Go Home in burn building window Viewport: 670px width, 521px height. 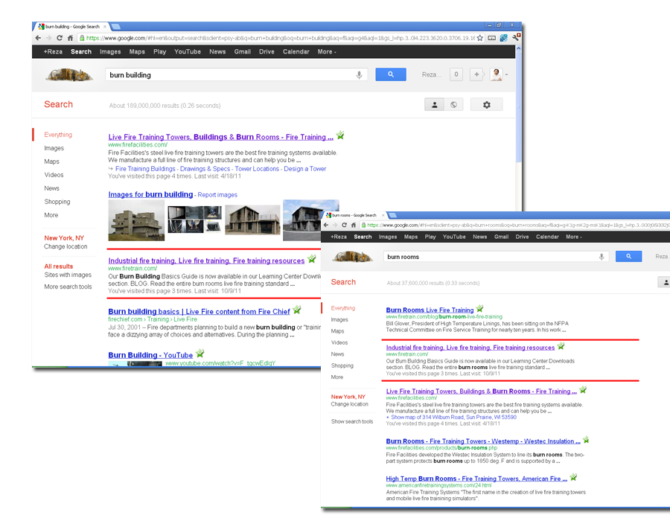tap(70, 38)
